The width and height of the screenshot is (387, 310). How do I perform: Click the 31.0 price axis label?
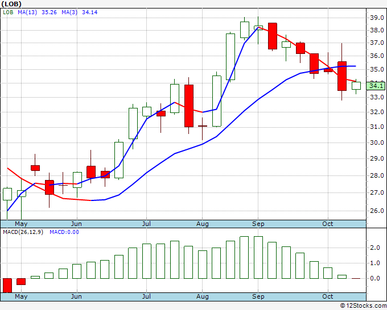377,127
